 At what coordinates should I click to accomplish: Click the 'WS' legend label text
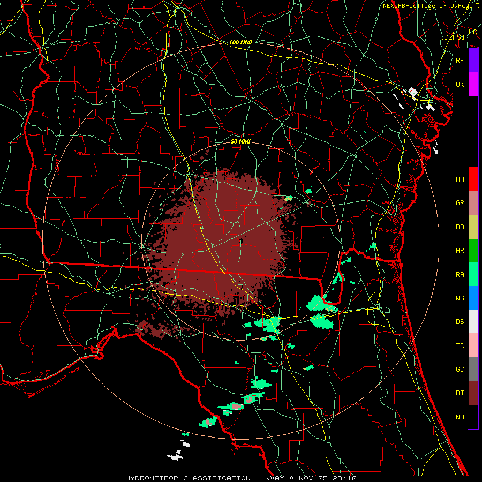pyautogui.click(x=460, y=298)
